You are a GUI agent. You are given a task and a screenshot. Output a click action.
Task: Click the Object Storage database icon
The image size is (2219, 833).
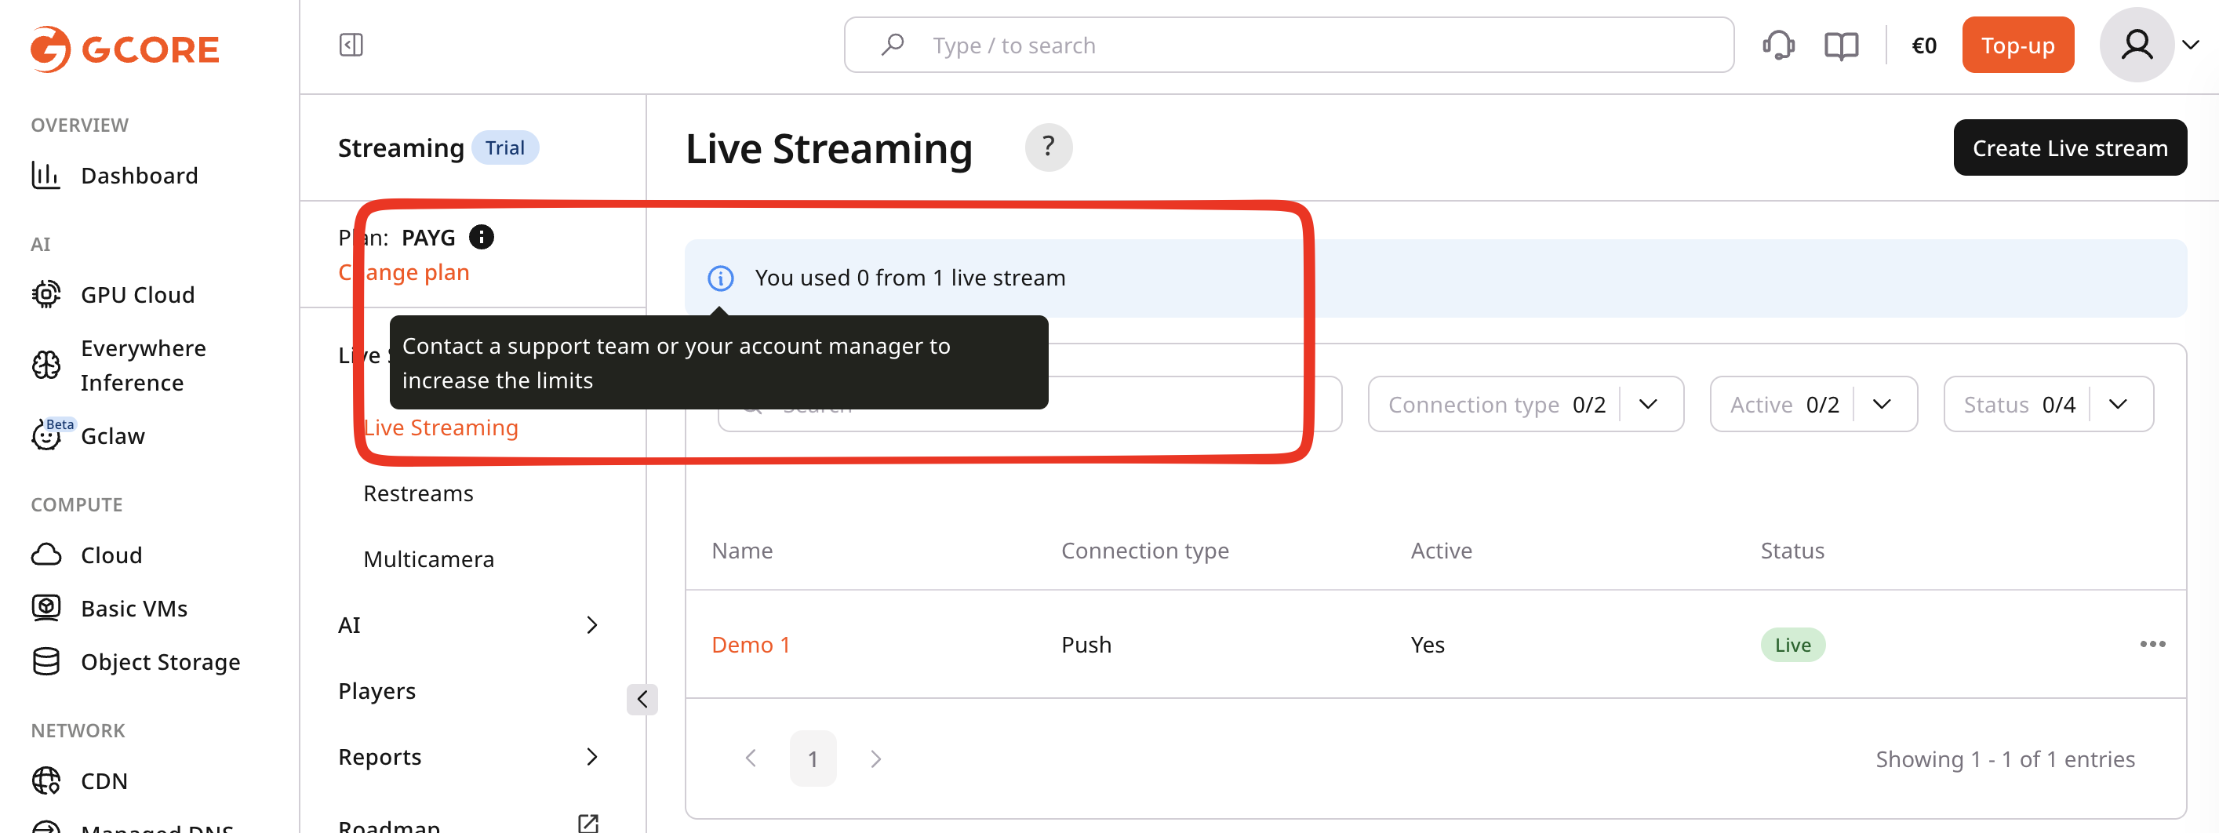tap(45, 661)
